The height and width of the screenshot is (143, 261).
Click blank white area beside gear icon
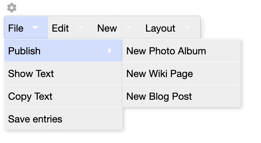coord(92,8)
